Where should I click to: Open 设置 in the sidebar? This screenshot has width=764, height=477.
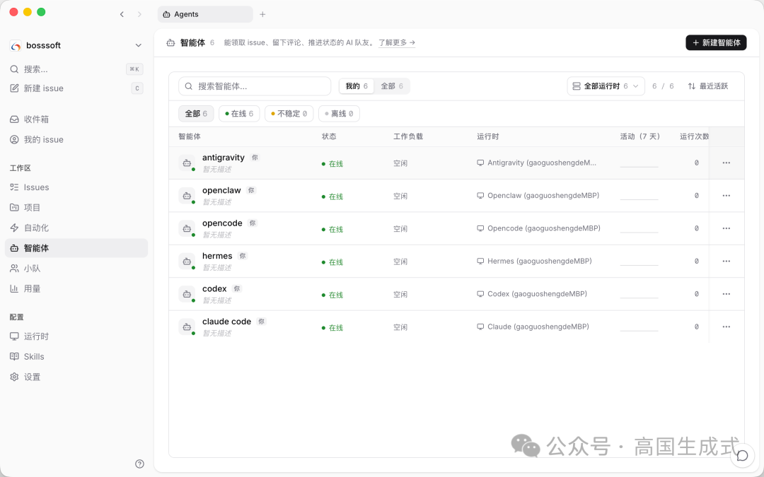(76, 377)
